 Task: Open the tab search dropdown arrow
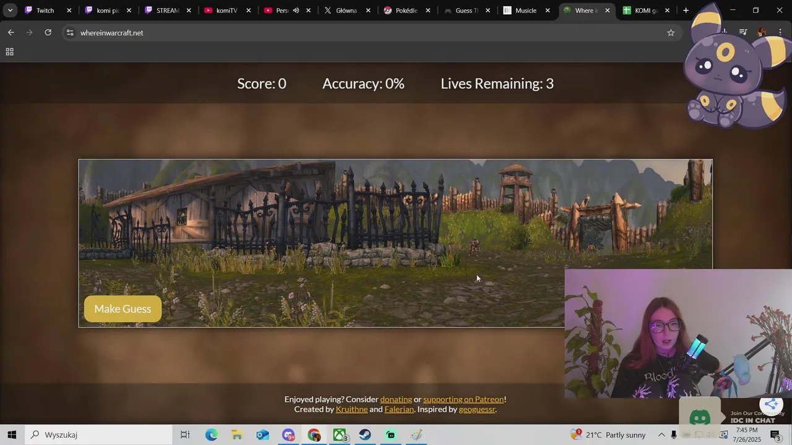[10, 11]
